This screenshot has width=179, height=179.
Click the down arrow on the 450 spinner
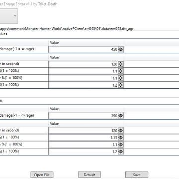click(121, 51)
